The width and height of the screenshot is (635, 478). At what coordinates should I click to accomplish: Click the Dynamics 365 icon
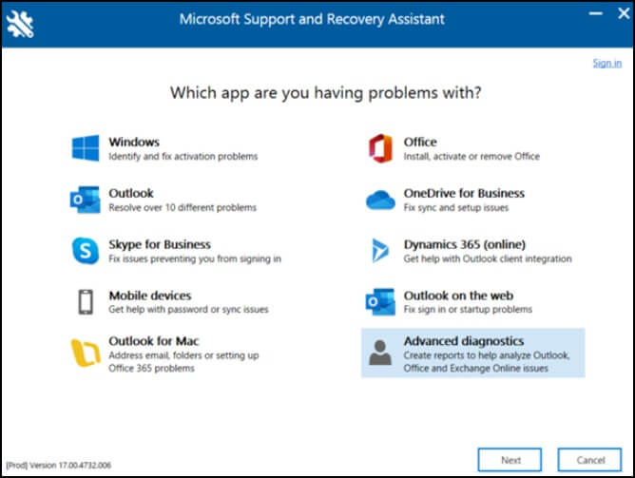[380, 251]
